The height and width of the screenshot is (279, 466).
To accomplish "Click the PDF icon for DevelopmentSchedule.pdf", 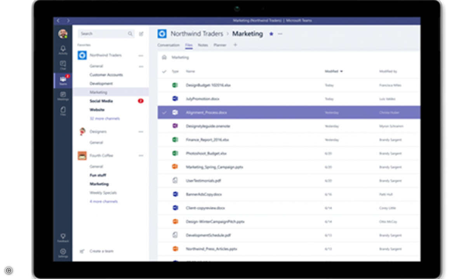I will coord(175,235).
